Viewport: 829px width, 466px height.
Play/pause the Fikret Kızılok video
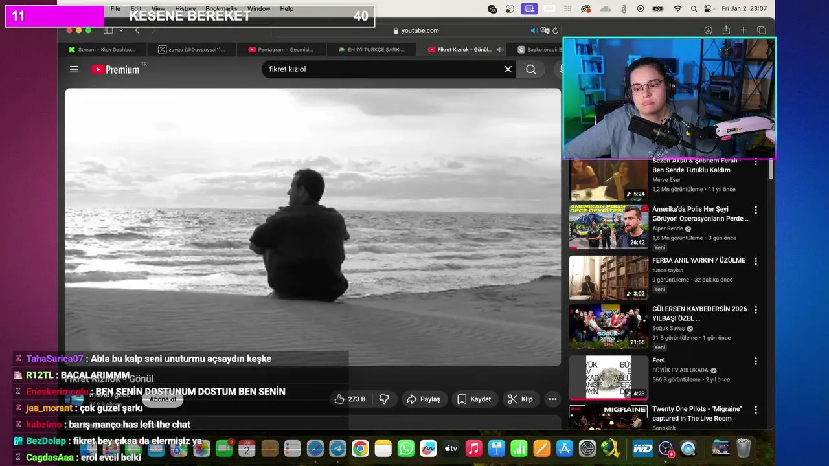[313, 227]
